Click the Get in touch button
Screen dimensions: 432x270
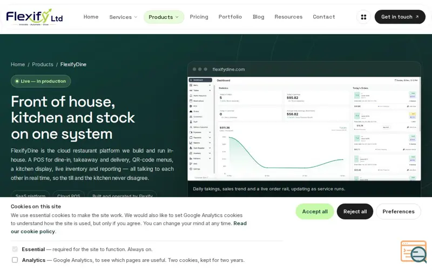[x=400, y=17]
